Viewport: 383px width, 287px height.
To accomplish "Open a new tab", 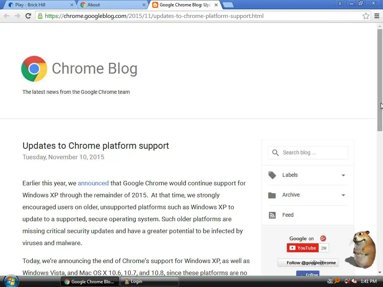I will (x=228, y=5).
